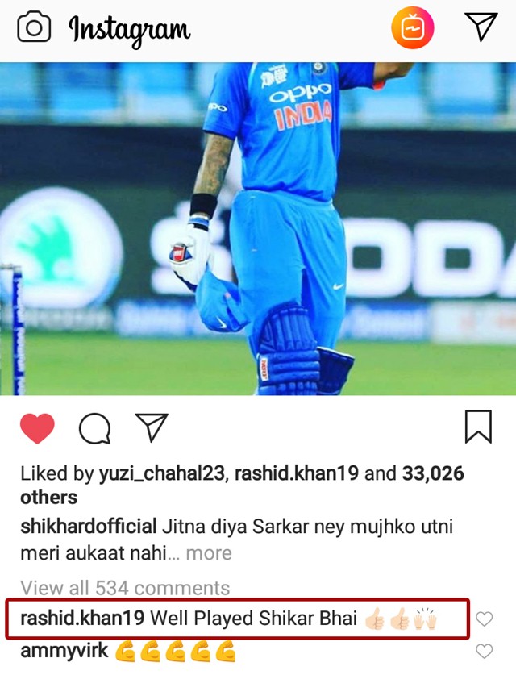Save the post with the bookmark icon
The height and width of the screenshot is (675, 516).
click(478, 427)
